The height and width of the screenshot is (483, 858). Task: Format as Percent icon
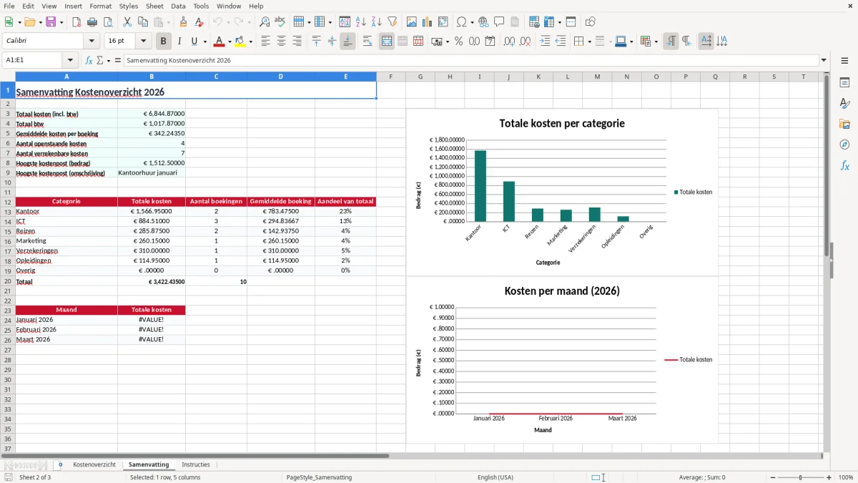pos(458,42)
